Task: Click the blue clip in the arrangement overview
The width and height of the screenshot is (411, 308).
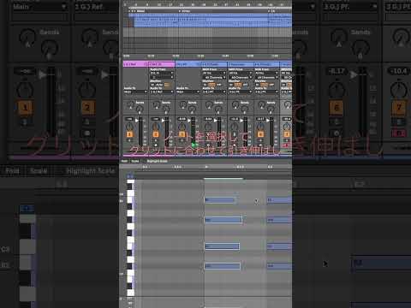Action: tap(212, 20)
